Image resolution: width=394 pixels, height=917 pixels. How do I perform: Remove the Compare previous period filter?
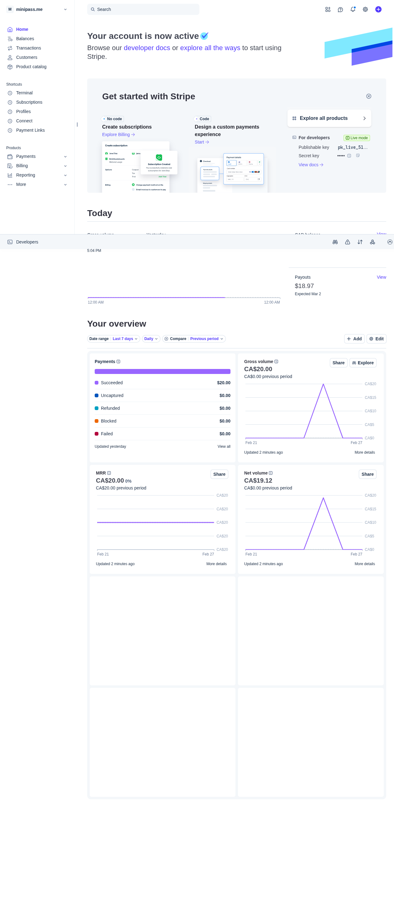click(x=166, y=339)
